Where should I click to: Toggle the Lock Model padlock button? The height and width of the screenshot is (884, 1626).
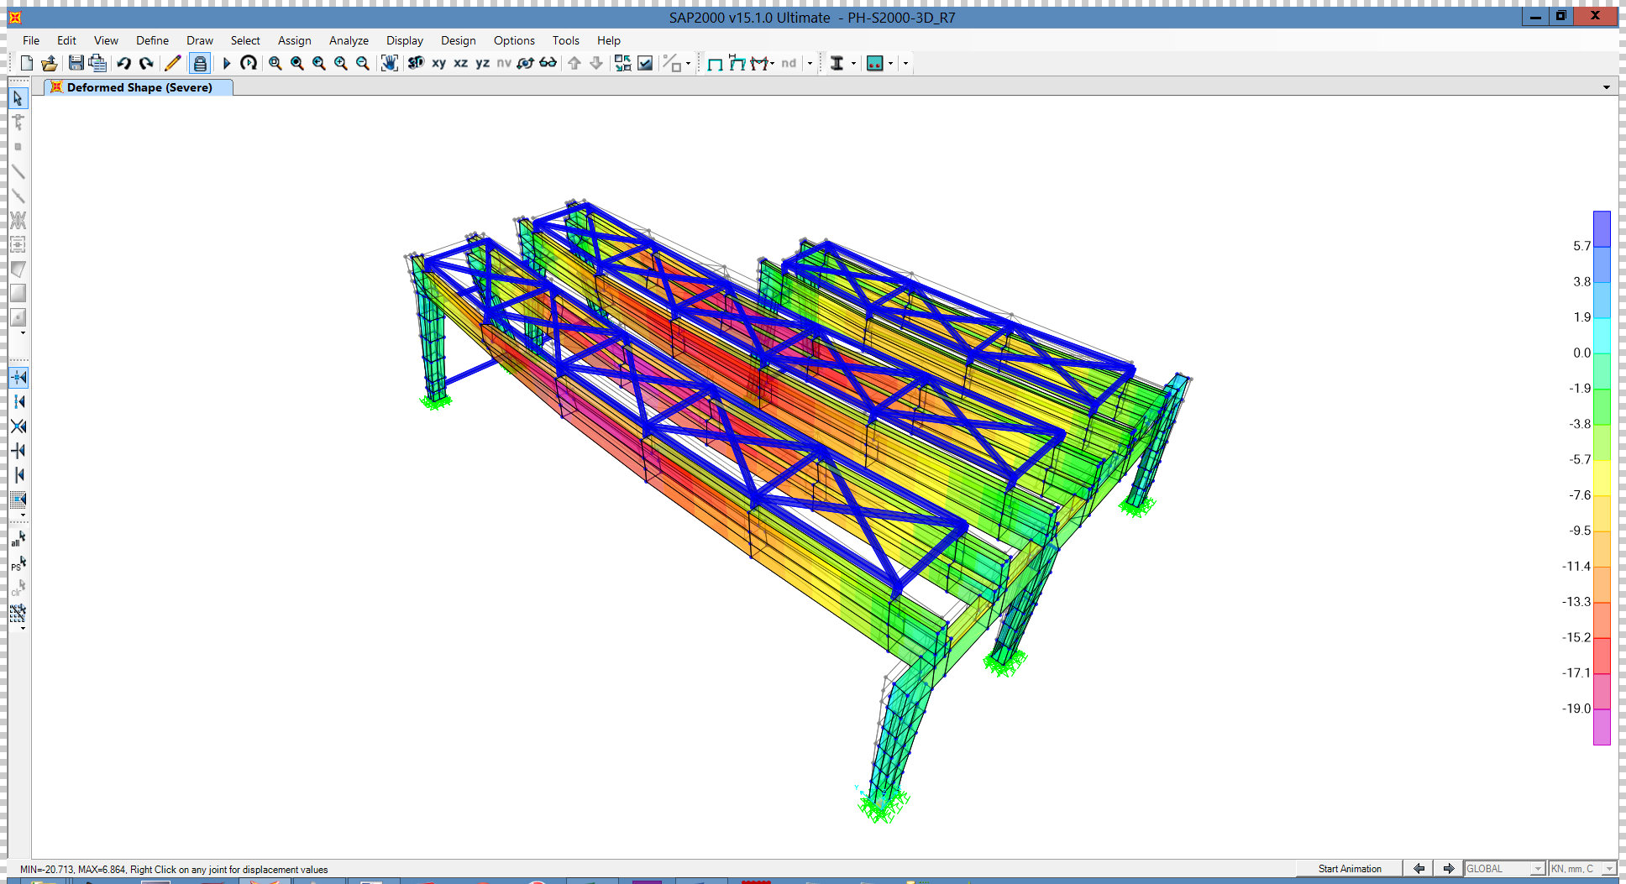point(200,63)
